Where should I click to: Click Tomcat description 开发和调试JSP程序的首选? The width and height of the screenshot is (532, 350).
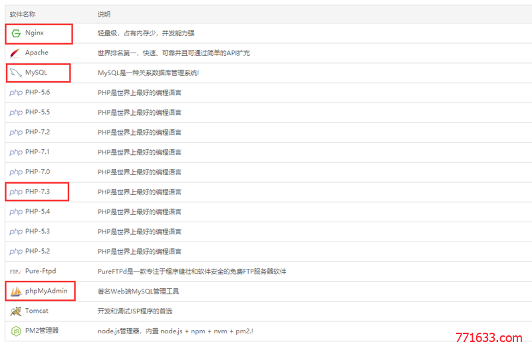point(135,311)
